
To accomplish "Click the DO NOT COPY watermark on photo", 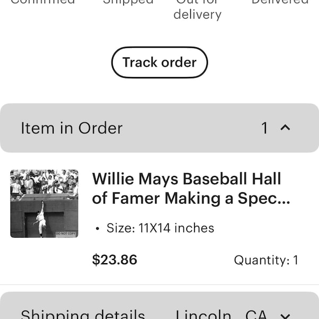I will (65, 233).
